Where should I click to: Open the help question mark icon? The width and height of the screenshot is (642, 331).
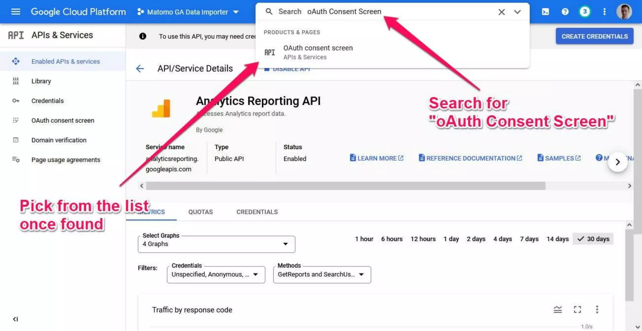coord(565,12)
